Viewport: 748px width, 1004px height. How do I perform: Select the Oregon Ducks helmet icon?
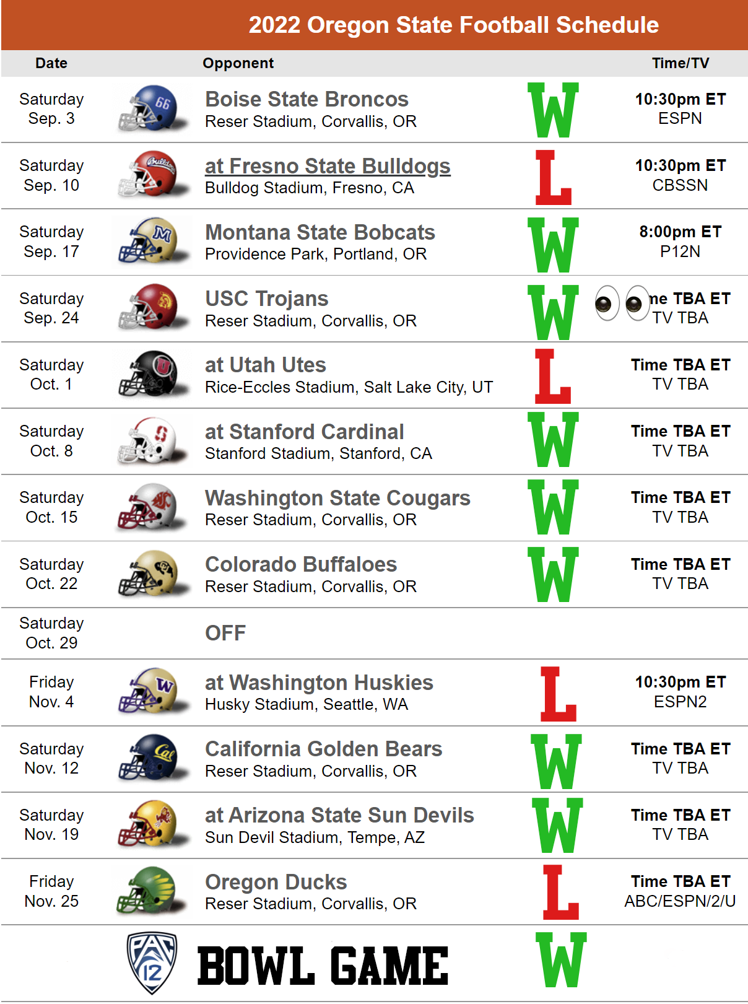click(152, 891)
